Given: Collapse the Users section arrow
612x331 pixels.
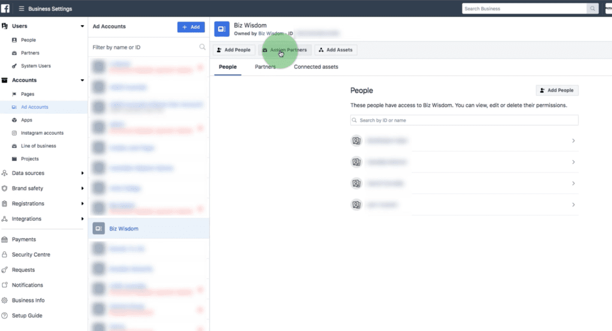Looking at the screenshot, I should (x=82, y=26).
